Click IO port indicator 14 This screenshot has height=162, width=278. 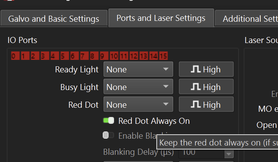[x=154, y=56]
